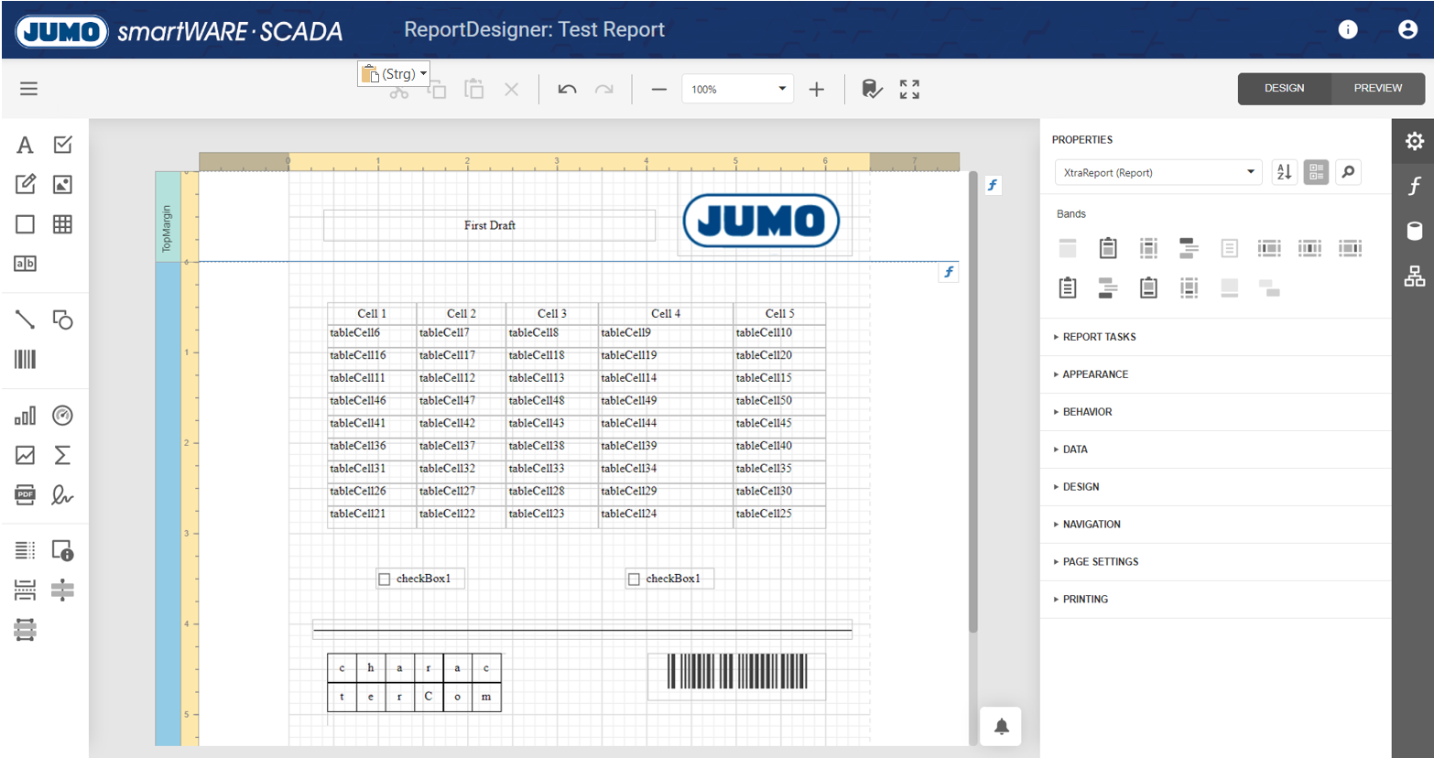
Task: Select the PDF content control
Action: [x=25, y=495]
